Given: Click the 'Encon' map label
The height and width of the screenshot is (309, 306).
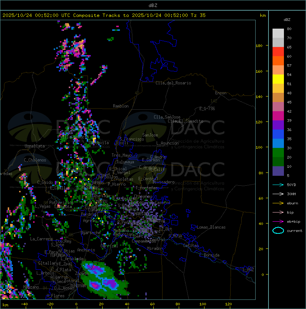Looking at the screenshot, I should click(x=221, y=93).
